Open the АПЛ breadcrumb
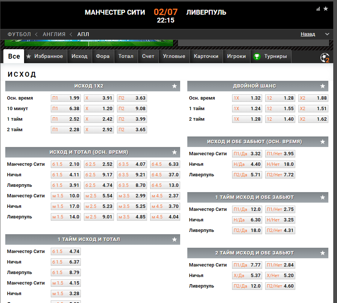Image resolution: width=337 pixels, height=303 pixels. [83, 34]
